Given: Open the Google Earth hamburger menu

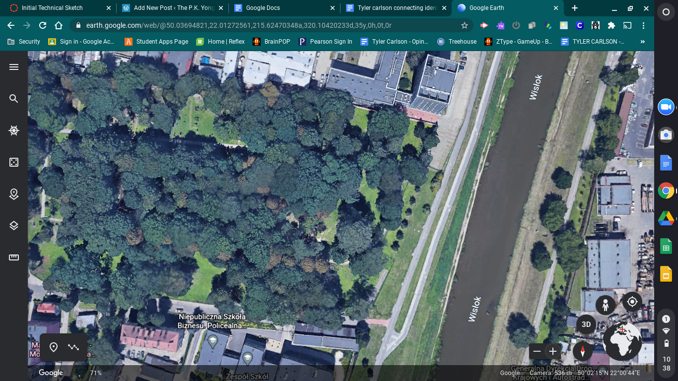Looking at the screenshot, I should coord(14,67).
